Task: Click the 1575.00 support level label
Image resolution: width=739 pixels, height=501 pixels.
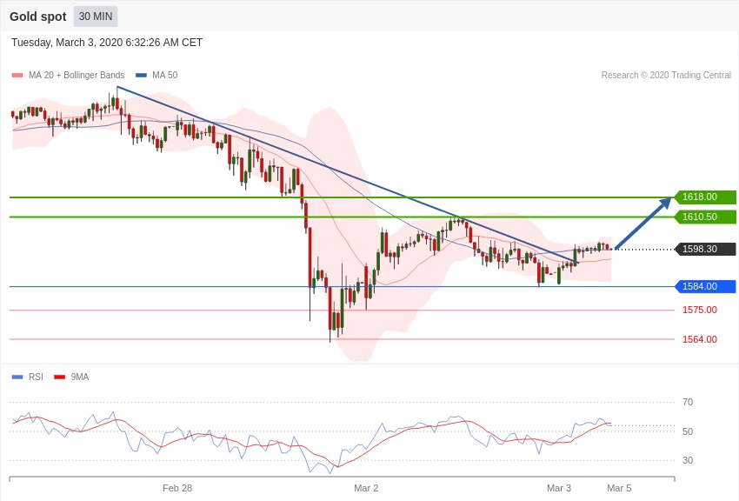Action: (699, 310)
